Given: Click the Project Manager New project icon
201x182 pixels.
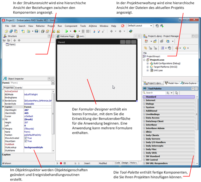Looking at the screenshot, I should tap(146, 41).
